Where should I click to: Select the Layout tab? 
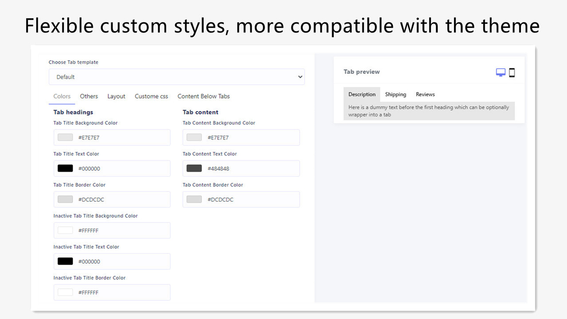click(116, 96)
